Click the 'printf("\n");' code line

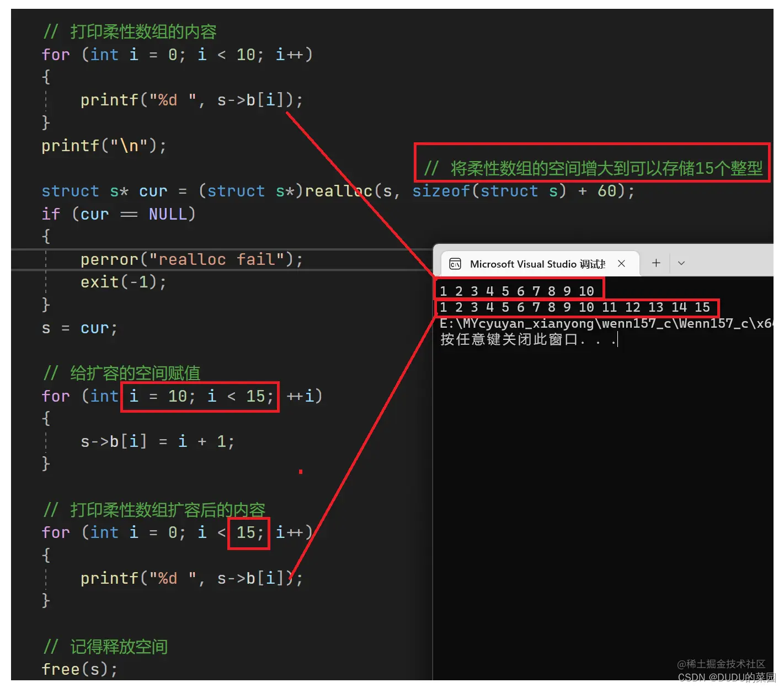point(104,146)
